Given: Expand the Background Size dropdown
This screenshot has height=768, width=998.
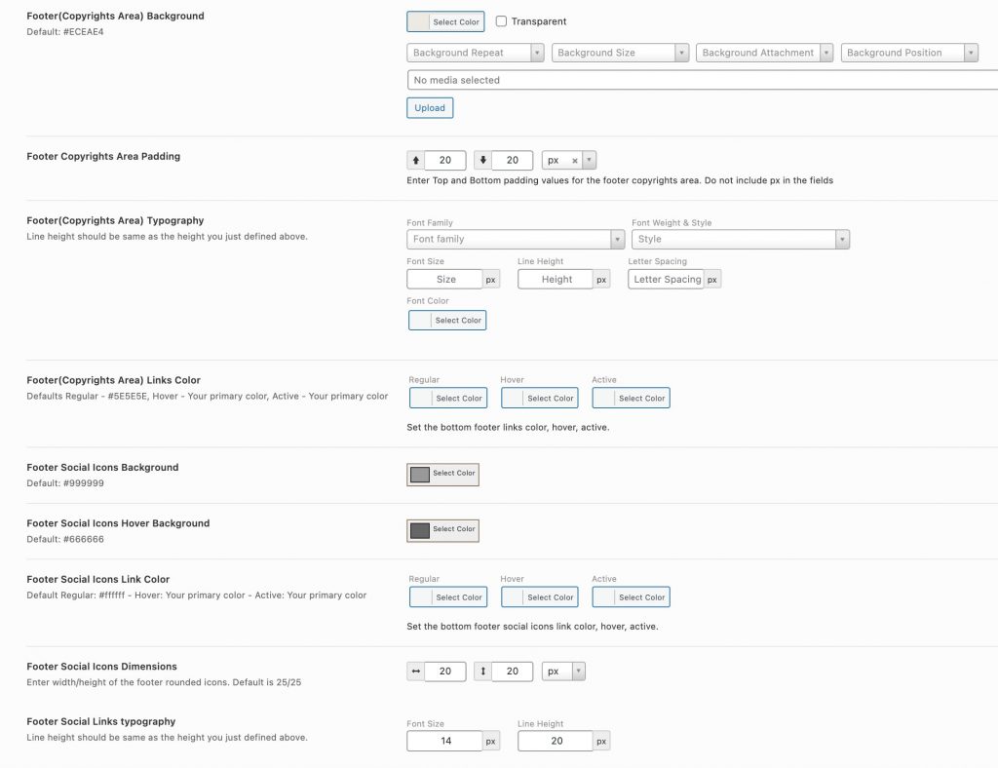Looking at the screenshot, I should [621, 53].
